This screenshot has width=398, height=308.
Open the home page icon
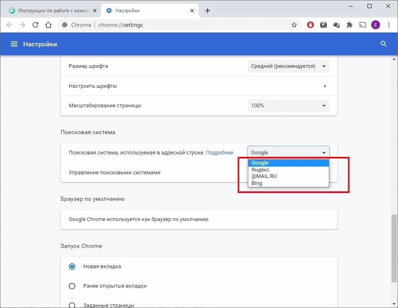(48, 25)
